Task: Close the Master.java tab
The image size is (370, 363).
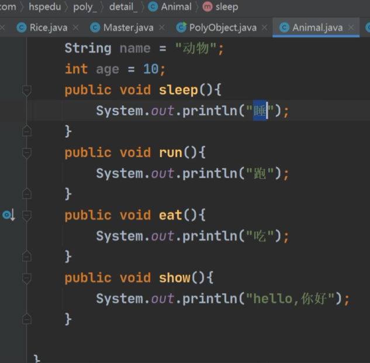Action: click(162, 28)
